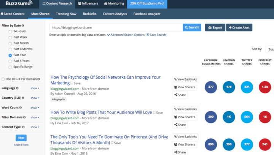Click the Content Type info icon
The image size is (274, 155).
pyautogui.click(x=24, y=127)
